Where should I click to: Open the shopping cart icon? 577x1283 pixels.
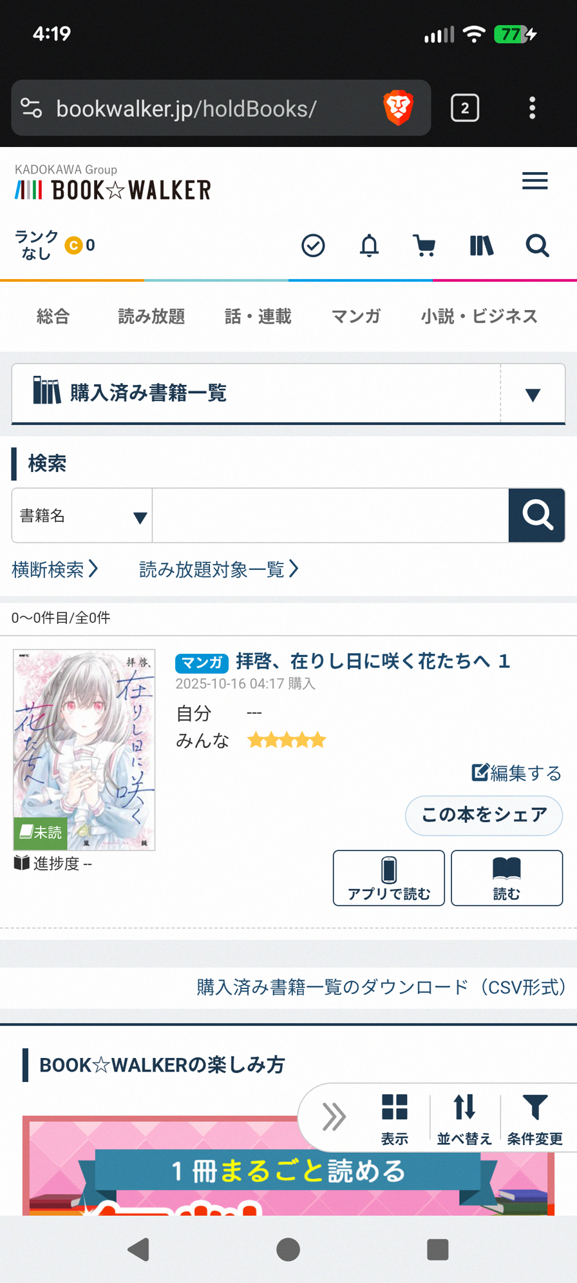(x=424, y=246)
